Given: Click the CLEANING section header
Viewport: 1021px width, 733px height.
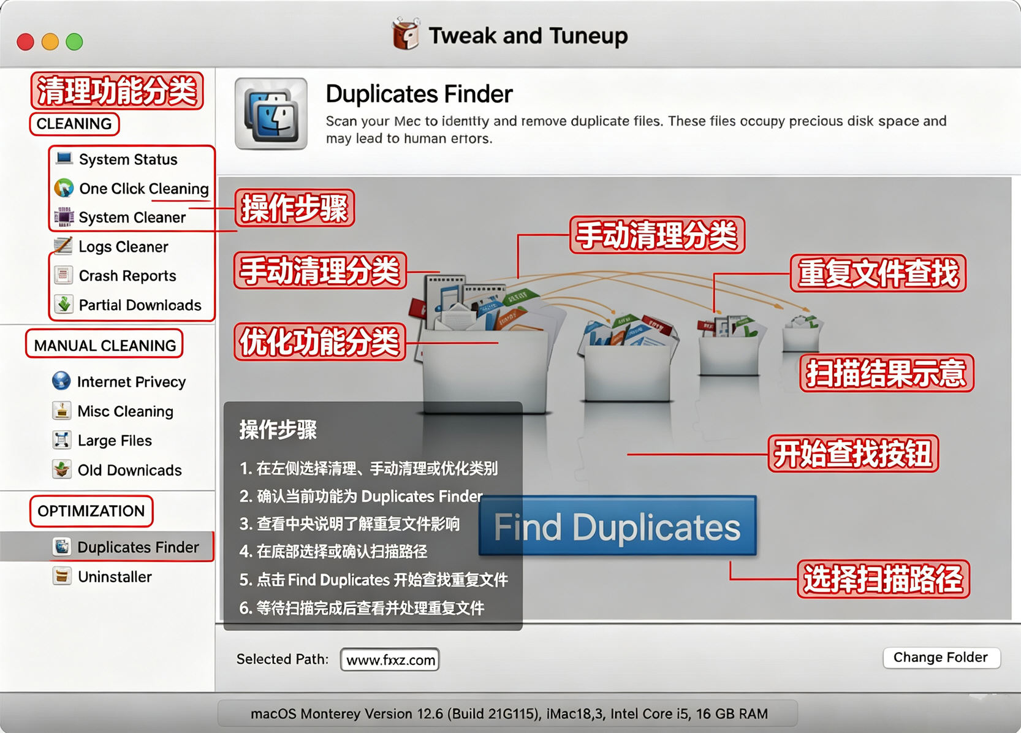Looking at the screenshot, I should click(x=74, y=124).
